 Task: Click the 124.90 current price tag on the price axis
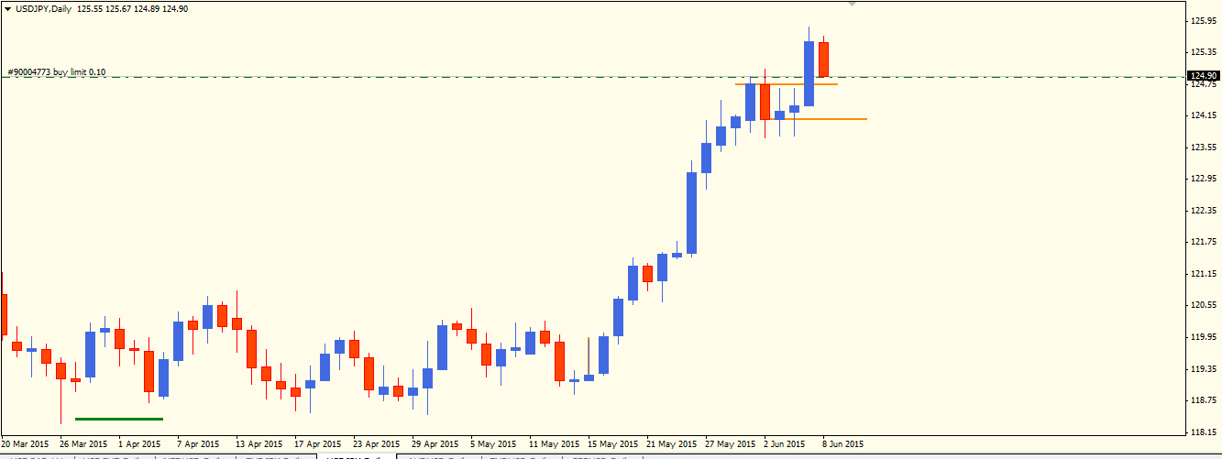pos(1203,76)
